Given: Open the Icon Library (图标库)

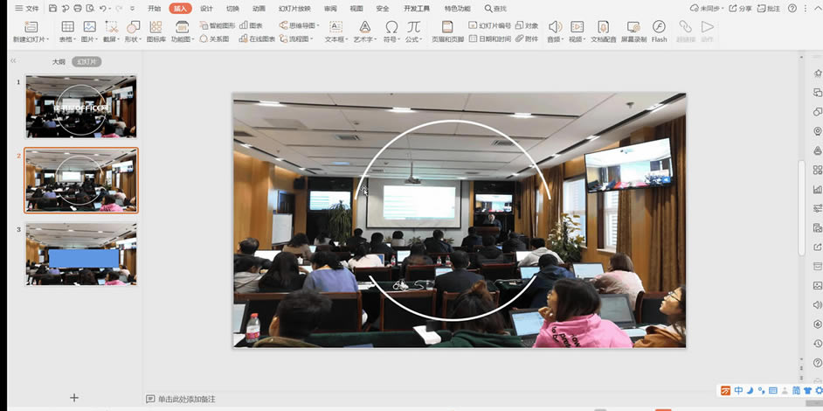Looking at the screenshot, I should (156, 27).
